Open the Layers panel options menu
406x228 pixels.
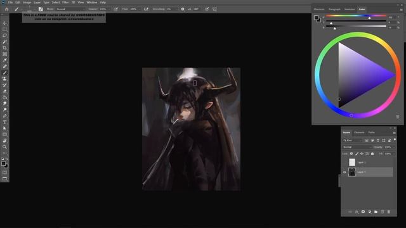point(394,132)
